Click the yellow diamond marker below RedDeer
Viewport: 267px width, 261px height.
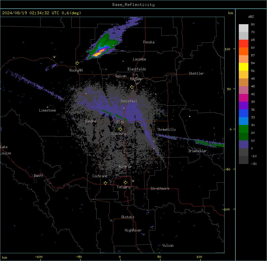(132, 87)
